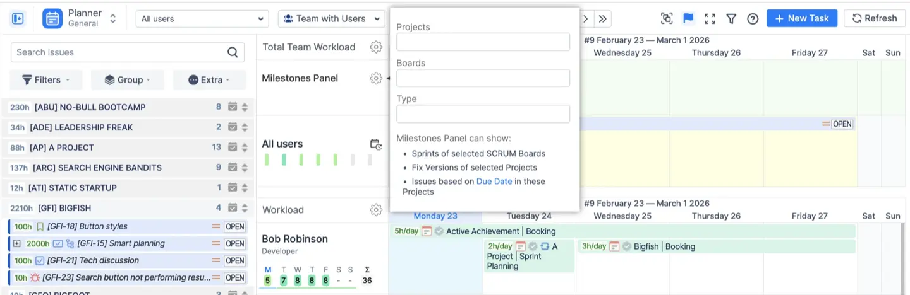Open Milestones Panel settings gear
Image resolution: width=910 pixels, height=295 pixels.
pyautogui.click(x=376, y=78)
